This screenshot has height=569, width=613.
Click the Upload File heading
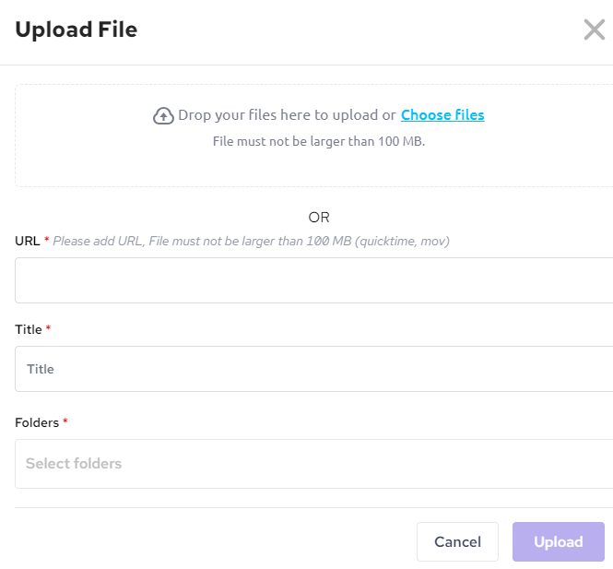tap(76, 30)
